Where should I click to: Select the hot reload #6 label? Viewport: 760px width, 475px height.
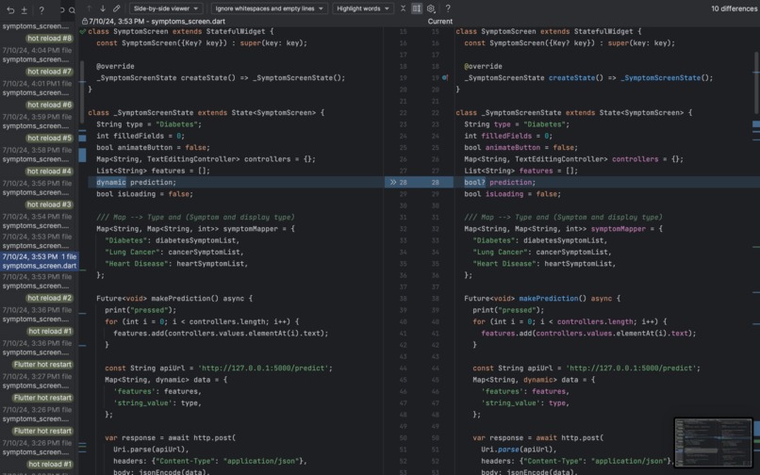(49, 105)
